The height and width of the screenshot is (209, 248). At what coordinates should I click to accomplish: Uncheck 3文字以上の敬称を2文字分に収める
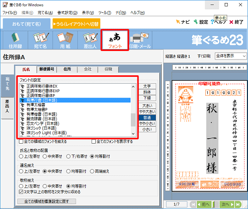(x=21, y=192)
